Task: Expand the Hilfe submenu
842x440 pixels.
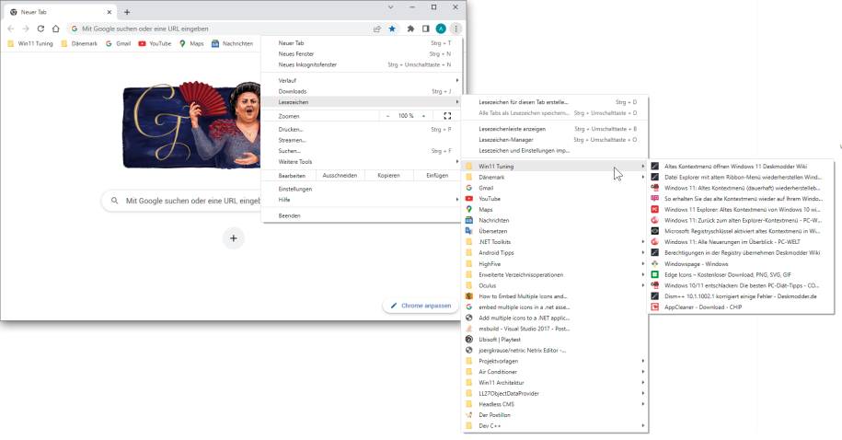Action: [363, 200]
